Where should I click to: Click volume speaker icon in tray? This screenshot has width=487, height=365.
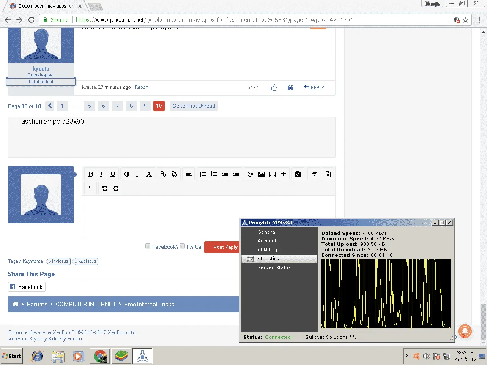click(x=427, y=356)
